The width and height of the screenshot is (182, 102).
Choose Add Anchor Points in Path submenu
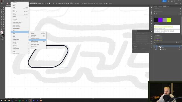point(38,41)
